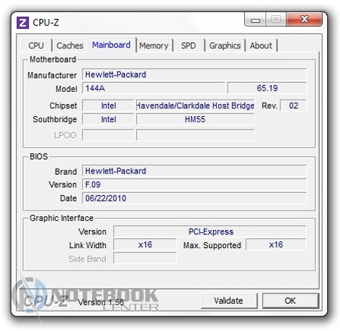Switch to the Caches tab
Image resolution: width=340 pixels, height=331 pixels.
point(70,45)
